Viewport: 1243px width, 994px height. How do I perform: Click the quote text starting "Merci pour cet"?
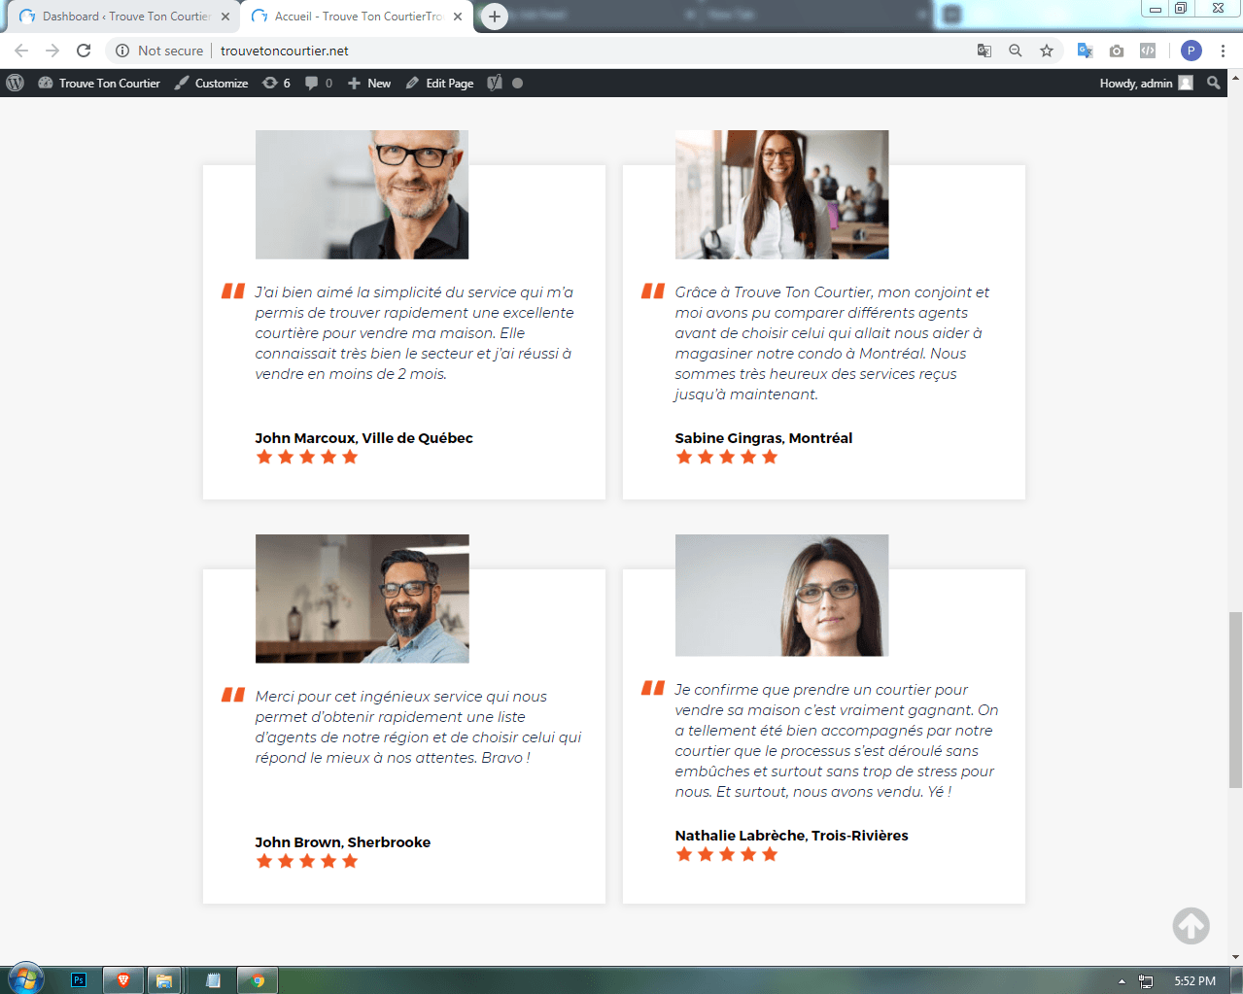coord(418,727)
